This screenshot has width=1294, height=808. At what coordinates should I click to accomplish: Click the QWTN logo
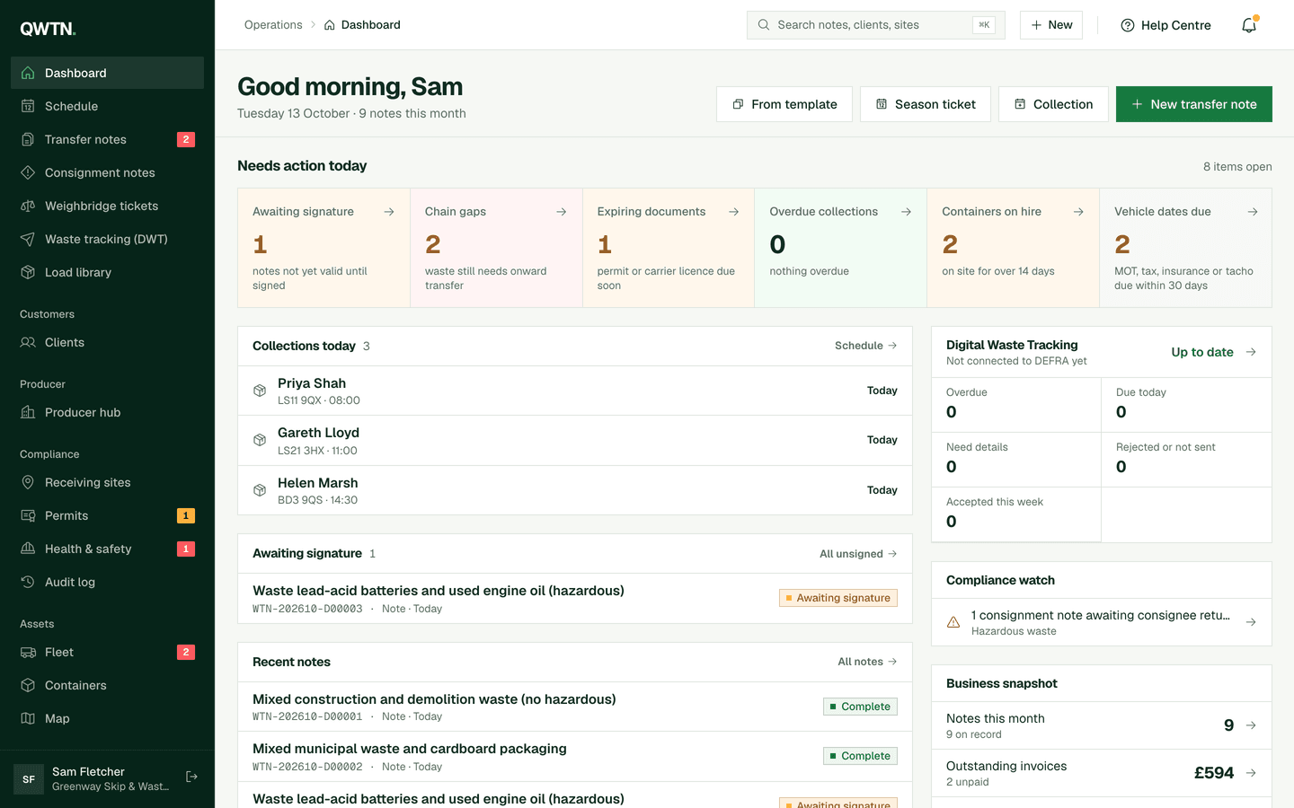point(48,29)
